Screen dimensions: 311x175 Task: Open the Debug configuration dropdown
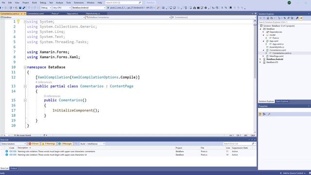46,8
